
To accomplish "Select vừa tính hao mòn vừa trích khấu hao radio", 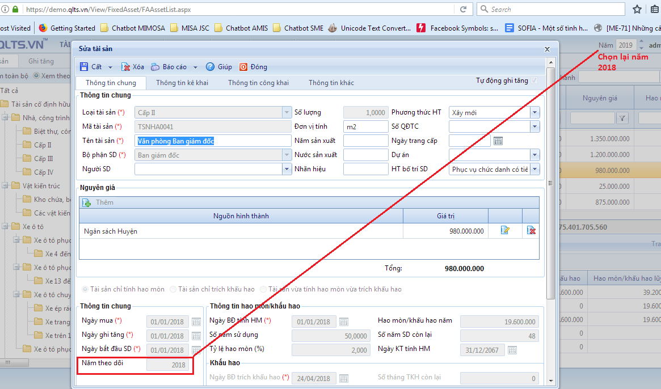I will pos(263,289).
